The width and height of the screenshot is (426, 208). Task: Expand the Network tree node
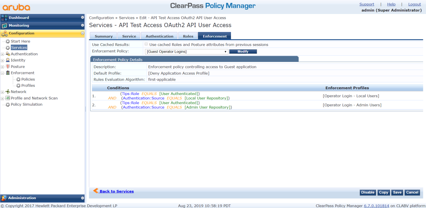[2, 92]
